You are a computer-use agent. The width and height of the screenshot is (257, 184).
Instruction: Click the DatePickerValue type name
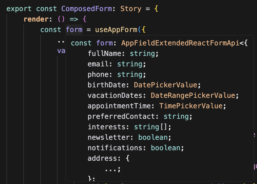click(166, 85)
